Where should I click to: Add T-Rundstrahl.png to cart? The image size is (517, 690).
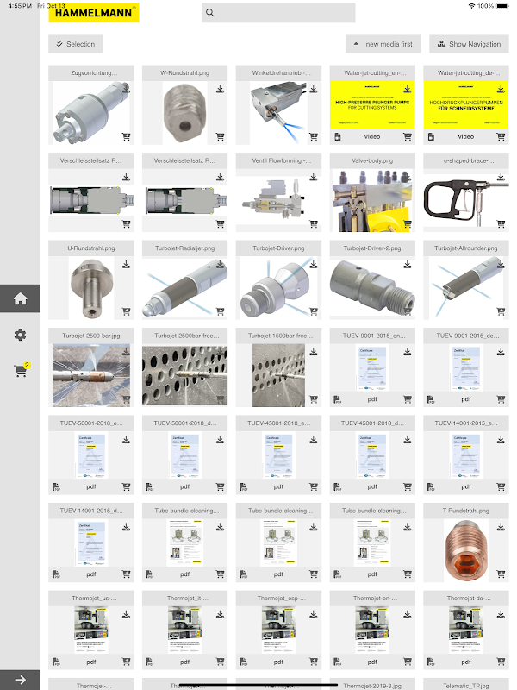coord(501,574)
